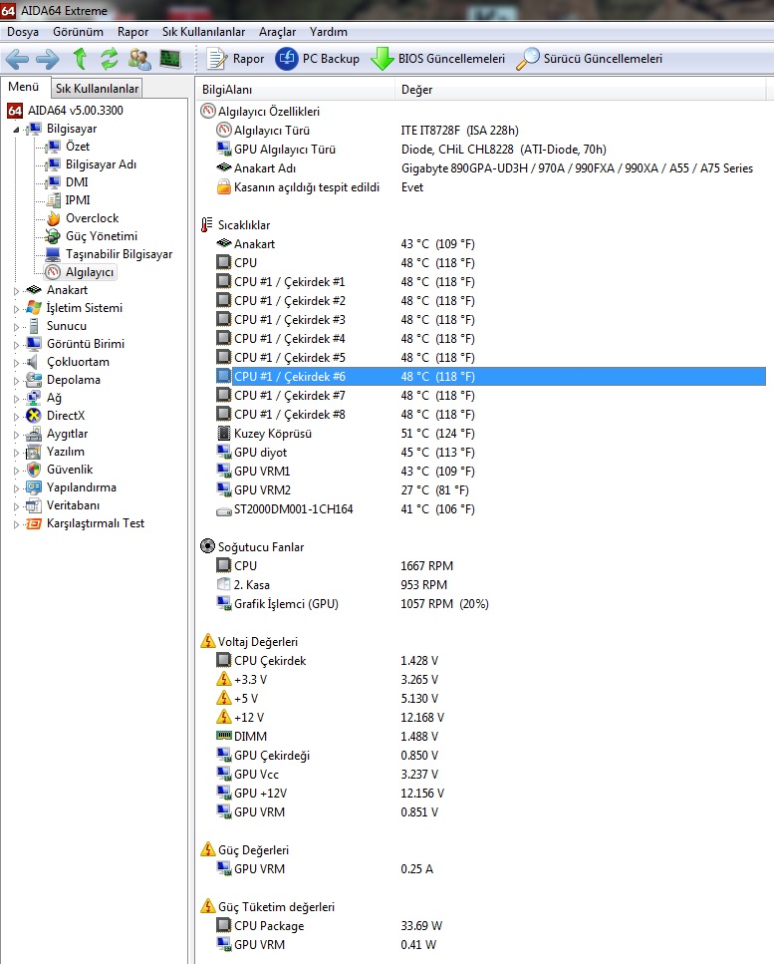
Task: Expand the DirectX tree node
Action: pos(17,417)
